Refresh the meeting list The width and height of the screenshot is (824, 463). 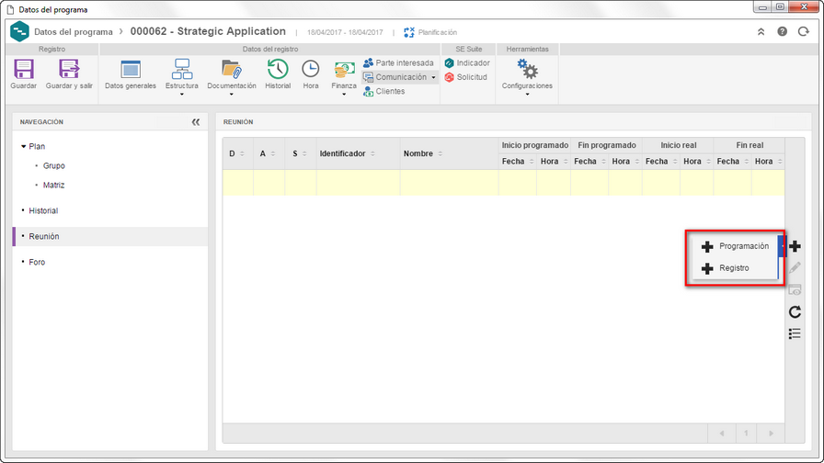(795, 311)
